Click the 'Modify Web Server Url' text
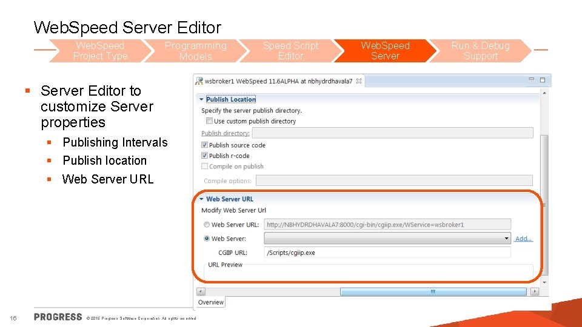The width and height of the screenshot is (582, 327). [x=233, y=210]
